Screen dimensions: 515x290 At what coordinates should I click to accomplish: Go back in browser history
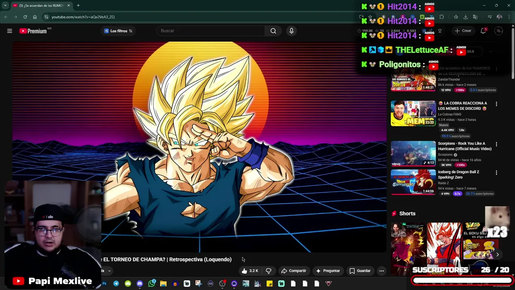pos(6,17)
